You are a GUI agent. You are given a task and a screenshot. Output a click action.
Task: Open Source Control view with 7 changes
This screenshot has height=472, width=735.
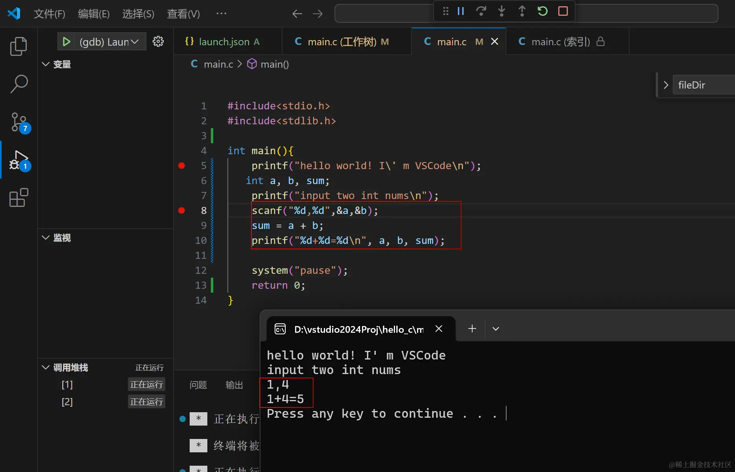coord(19,123)
